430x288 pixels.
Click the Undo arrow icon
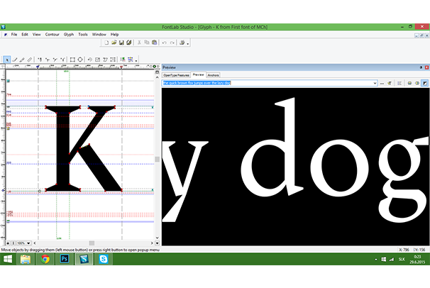point(164,43)
